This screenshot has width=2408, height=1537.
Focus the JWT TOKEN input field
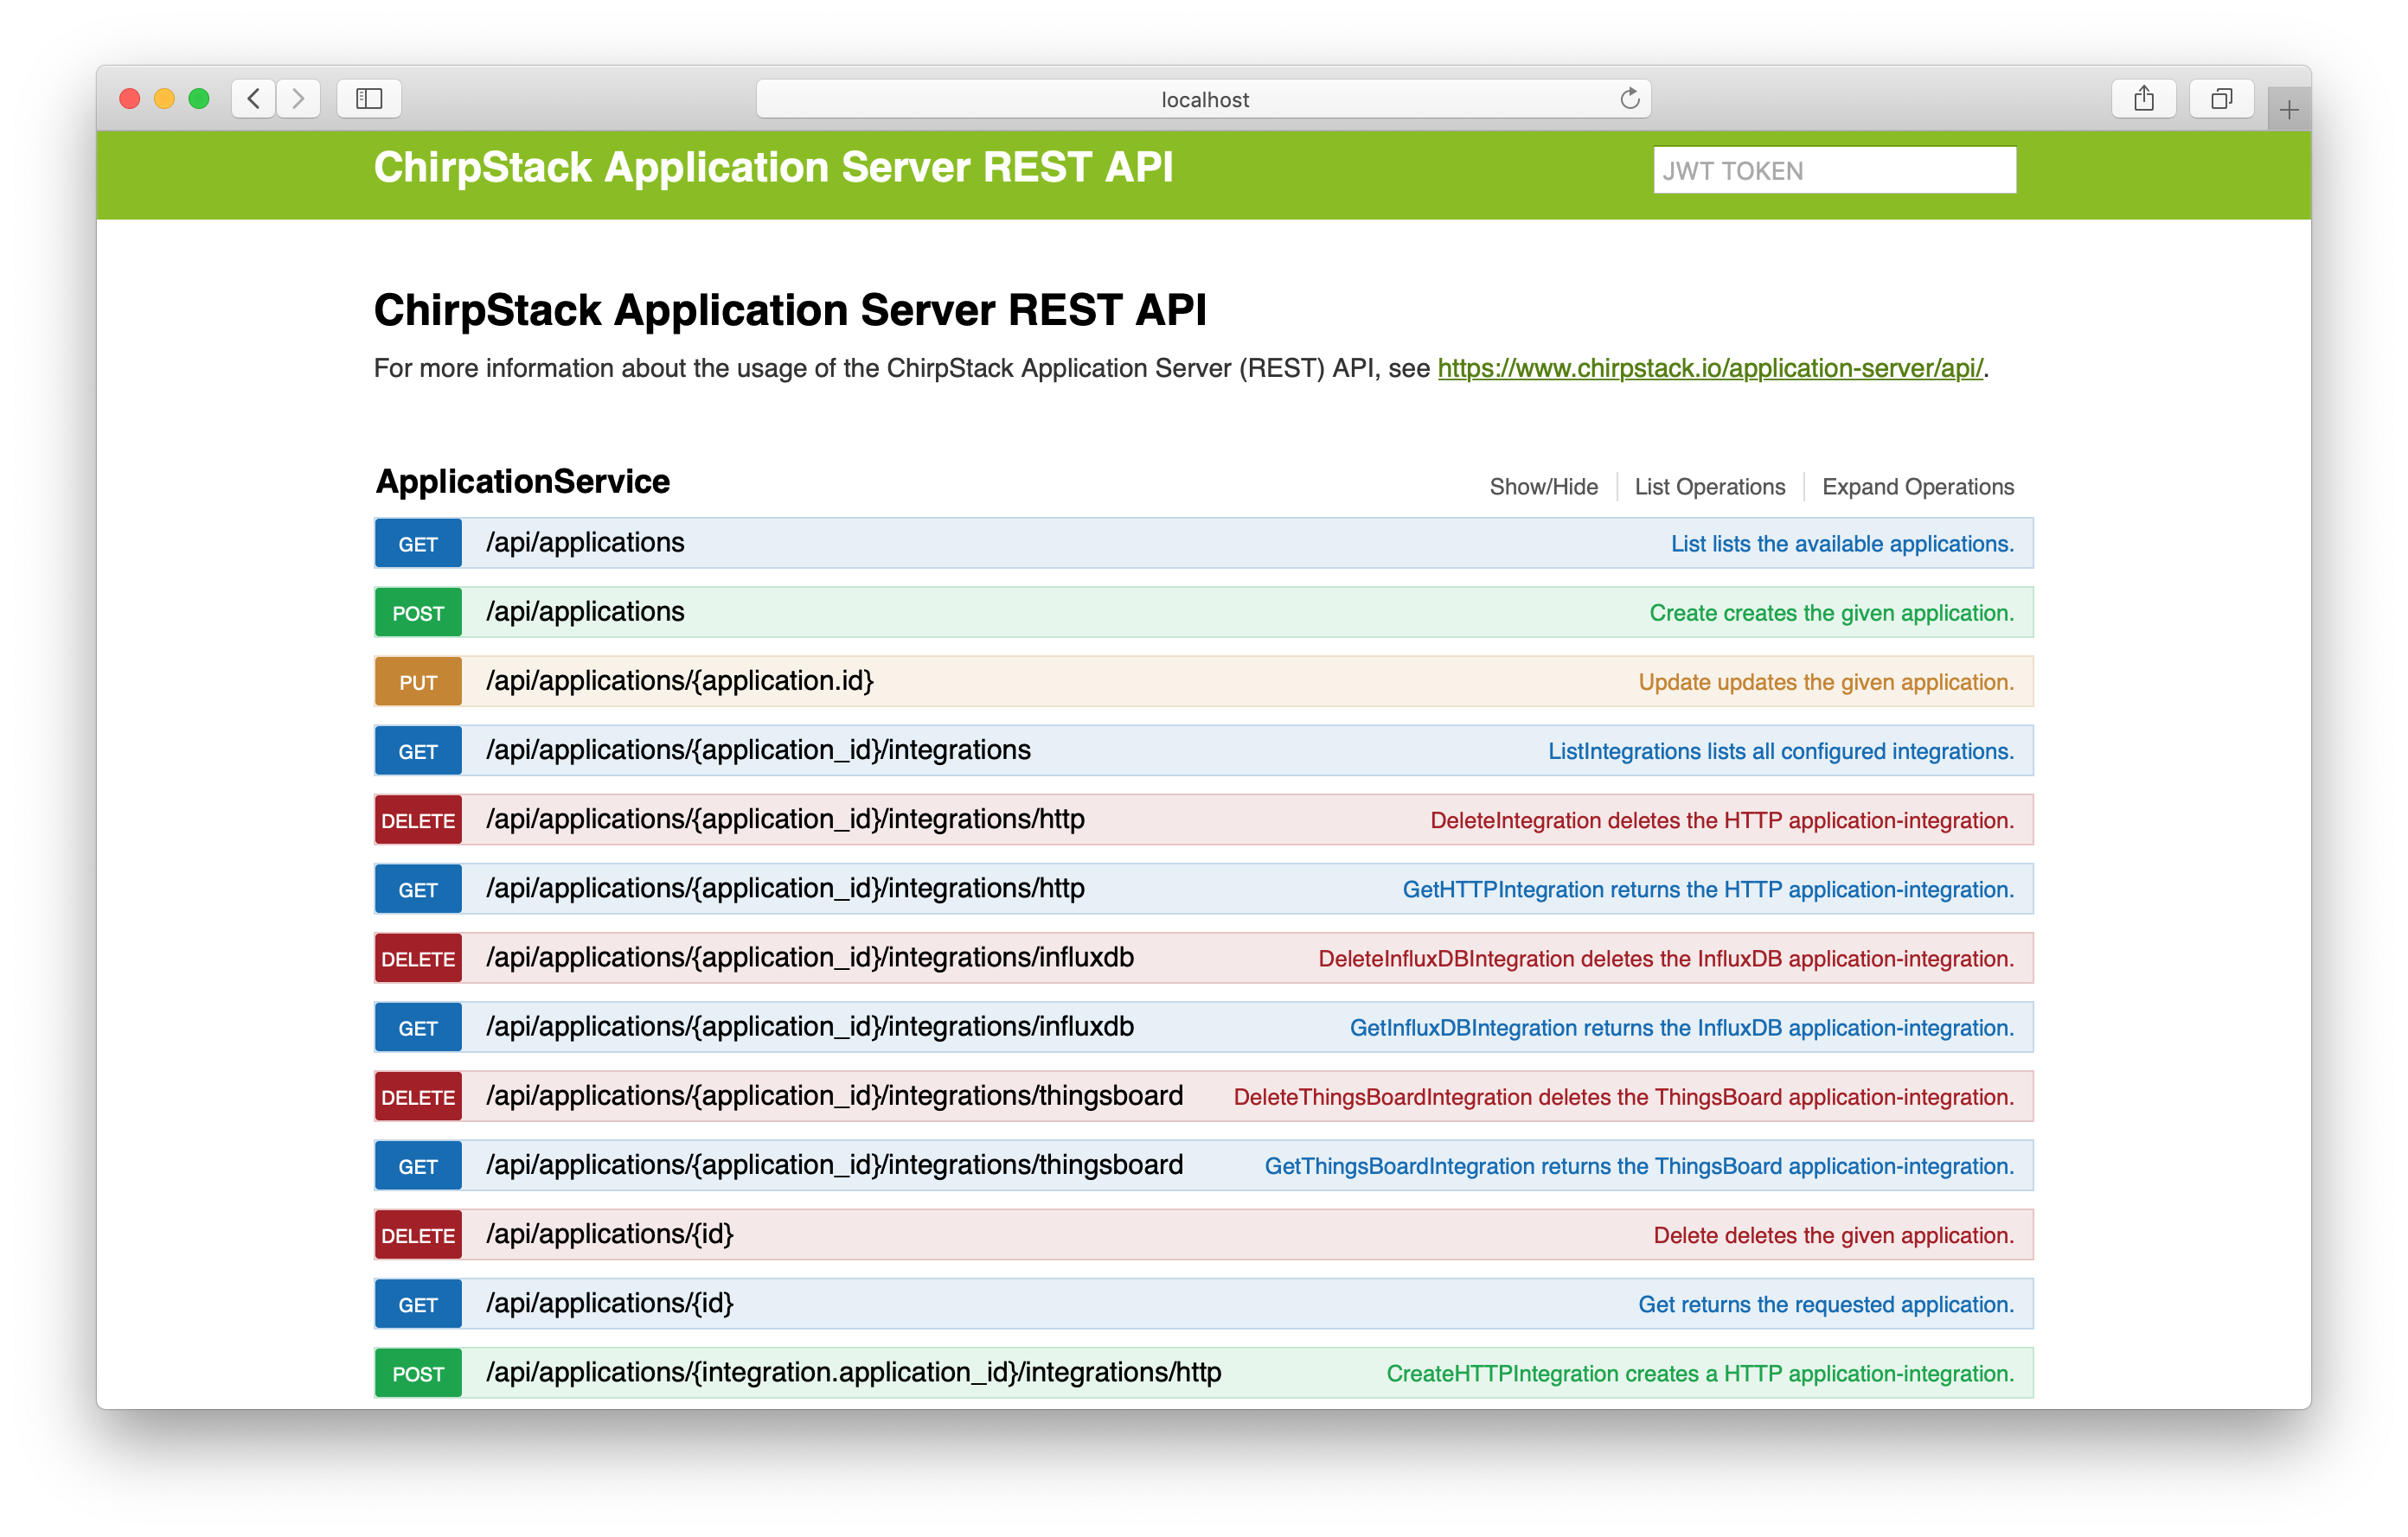[1834, 170]
